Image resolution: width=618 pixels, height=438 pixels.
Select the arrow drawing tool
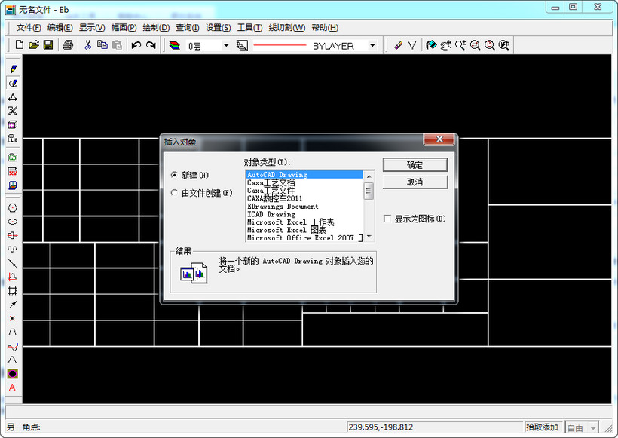point(13,305)
